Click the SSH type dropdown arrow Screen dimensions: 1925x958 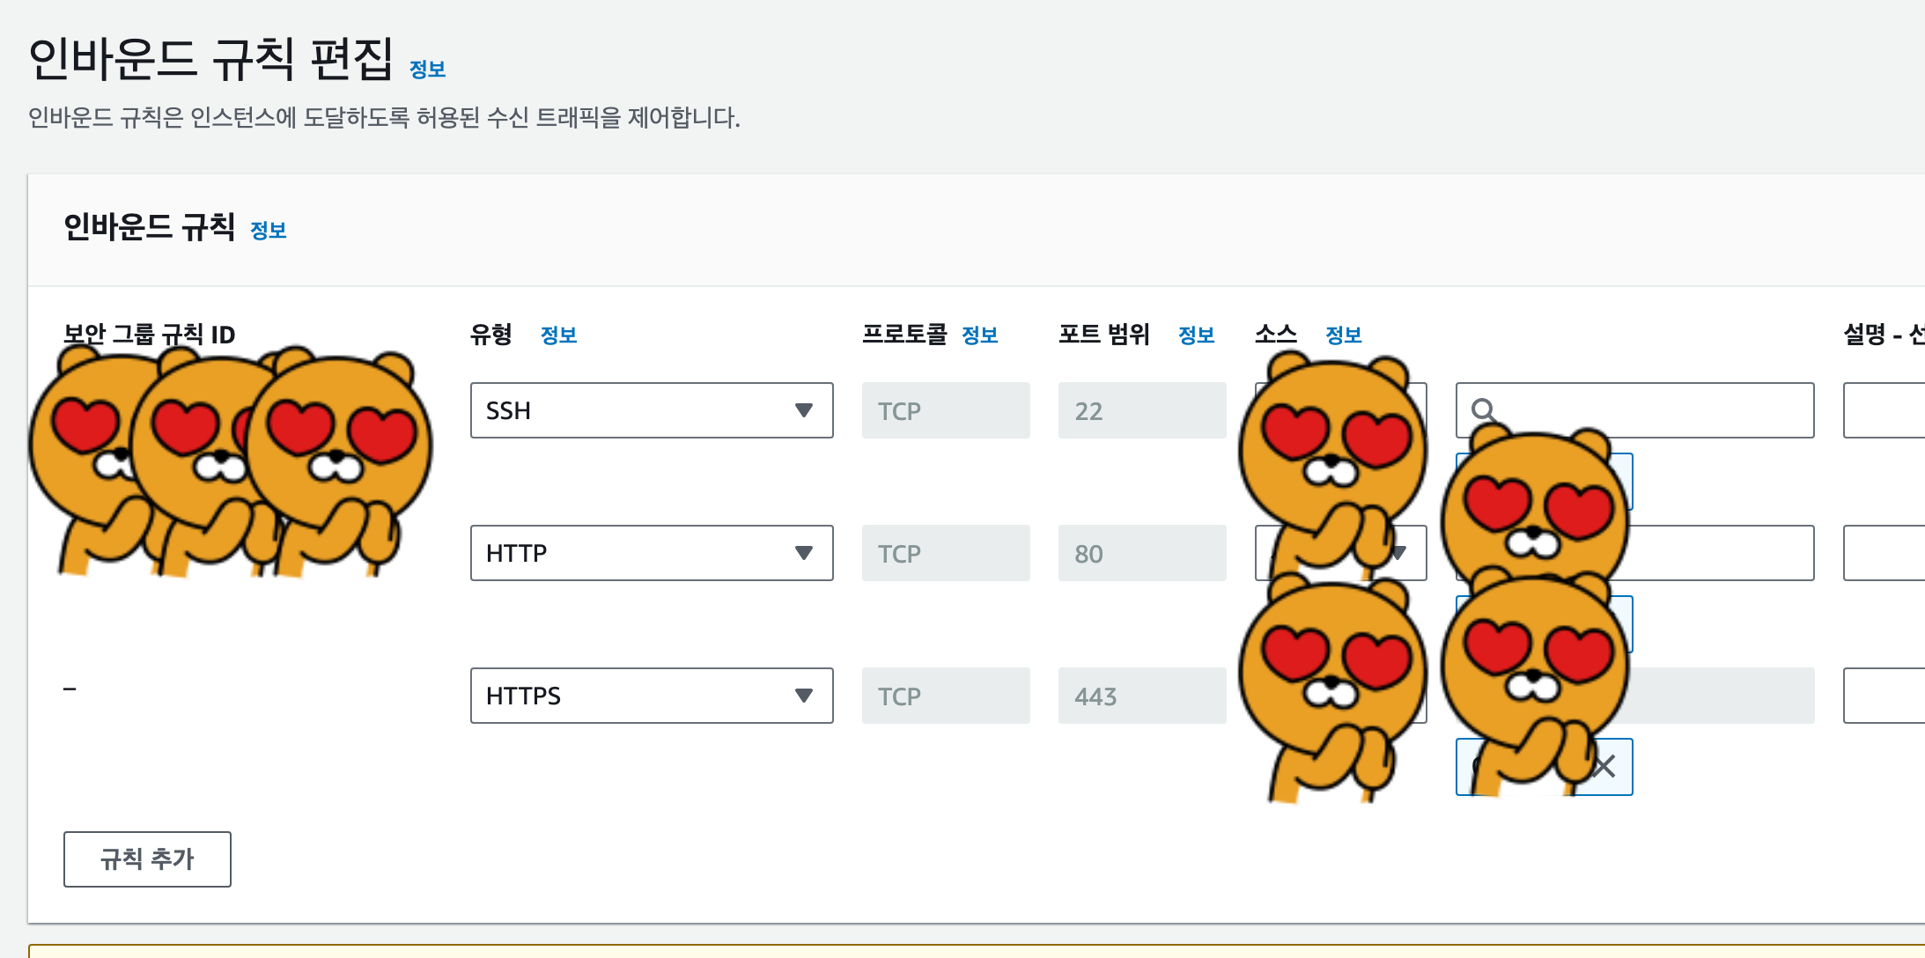click(x=803, y=410)
